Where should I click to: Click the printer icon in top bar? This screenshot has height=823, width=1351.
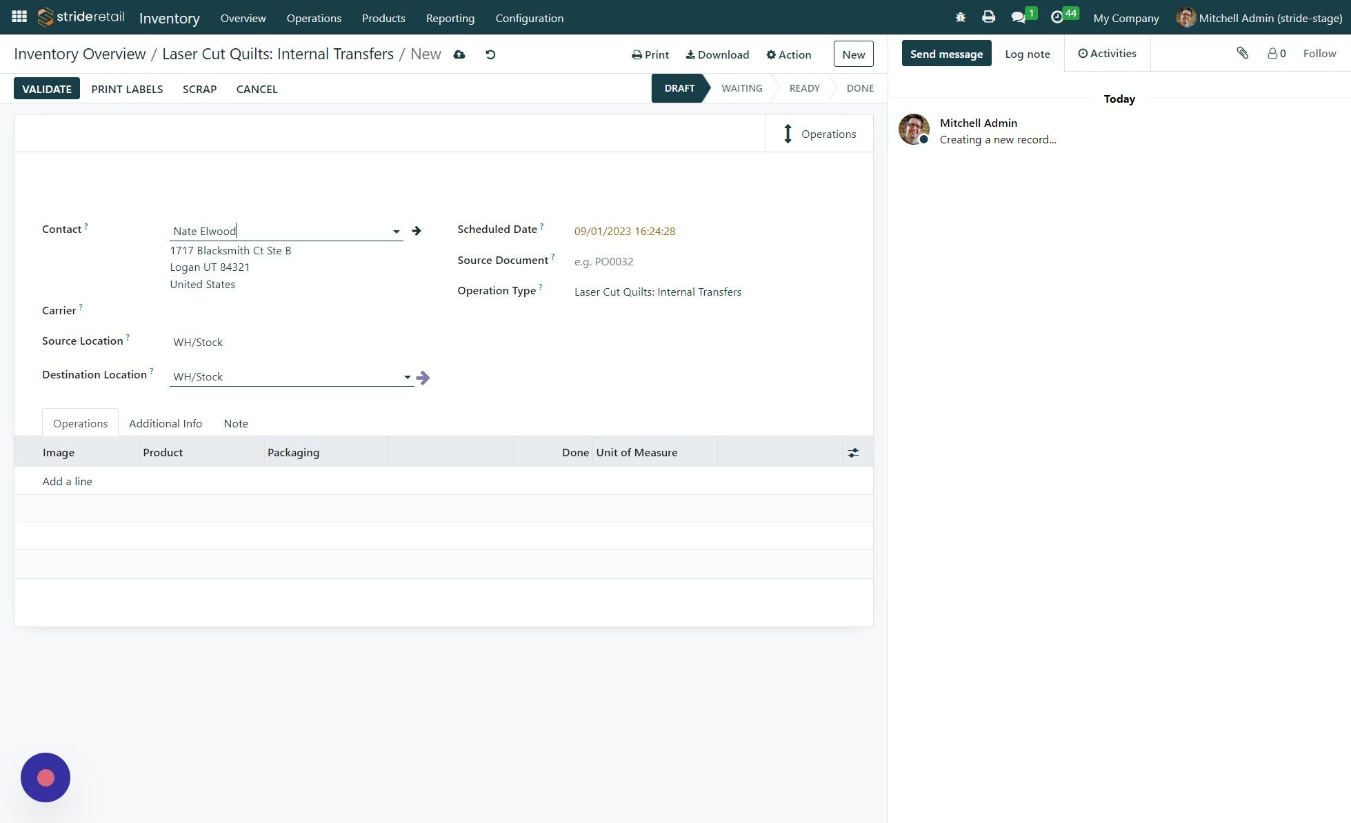pos(988,17)
